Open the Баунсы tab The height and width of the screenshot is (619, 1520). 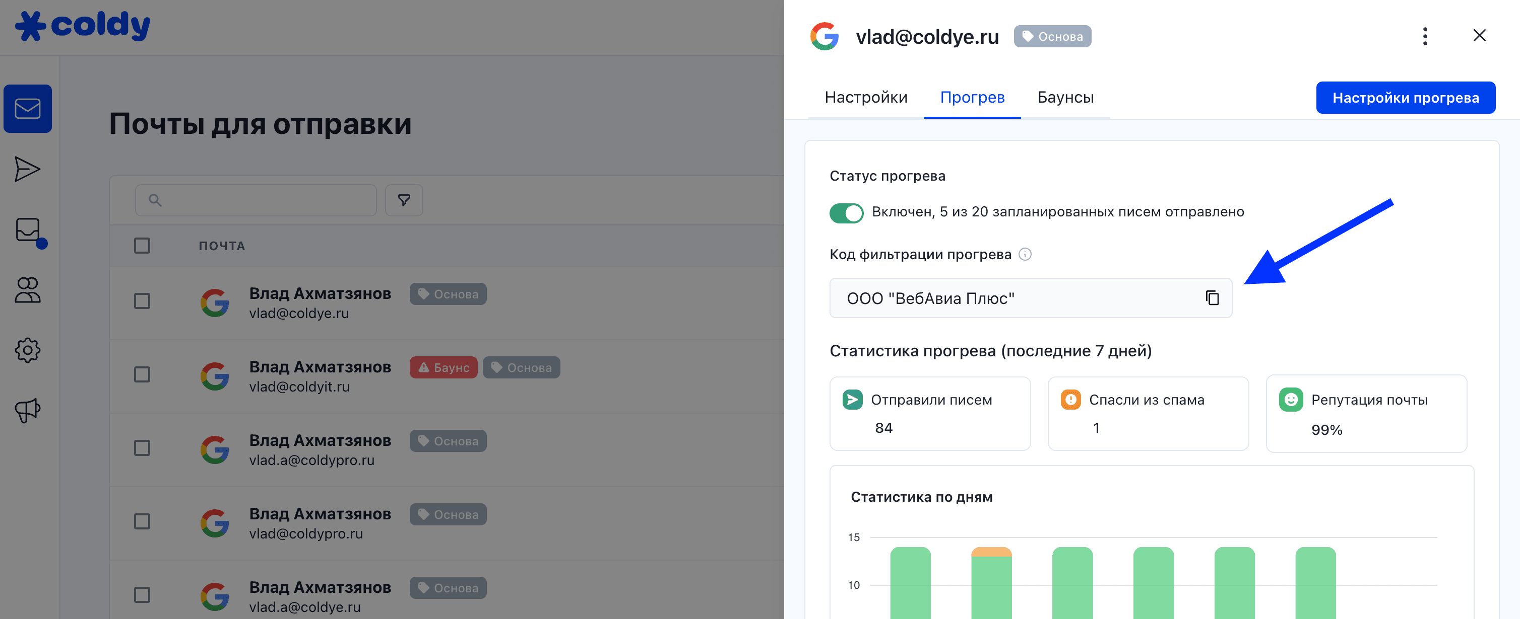(1065, 97)
